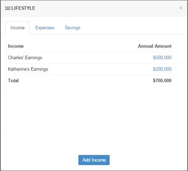This screenshot has width=188, height=171.
Task: Select the Katherine's Earnings row label
Action: click(x=28, y=69)
